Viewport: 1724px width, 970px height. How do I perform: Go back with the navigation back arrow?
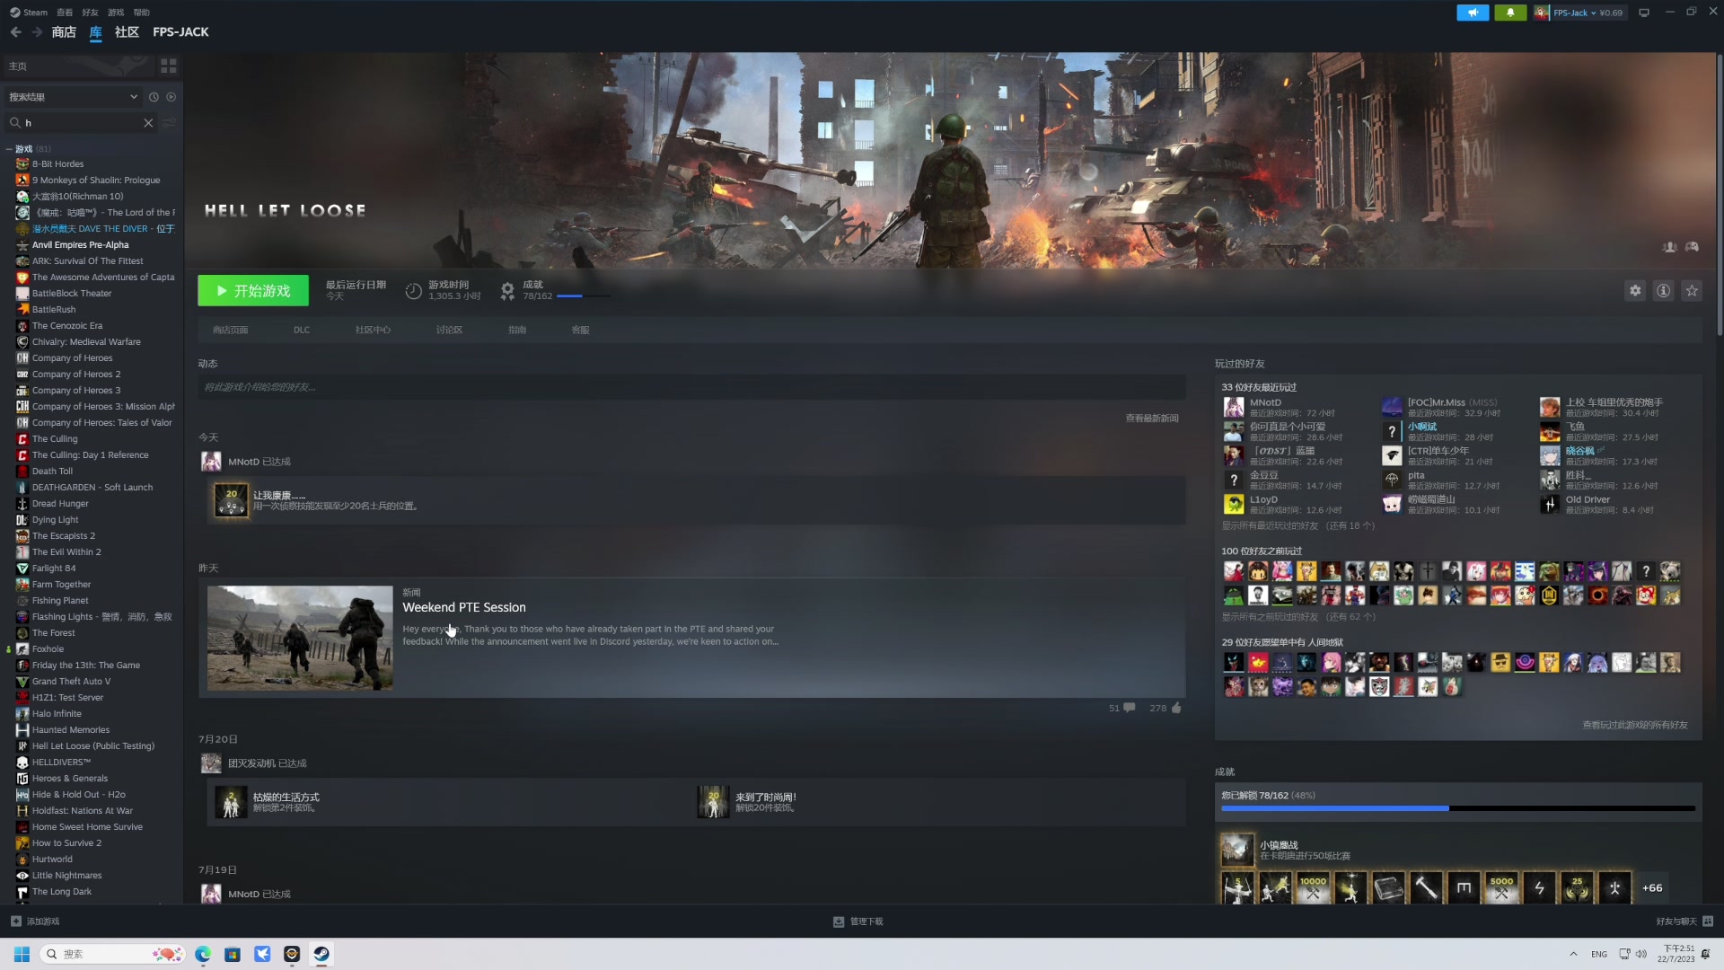click(15, 32)
